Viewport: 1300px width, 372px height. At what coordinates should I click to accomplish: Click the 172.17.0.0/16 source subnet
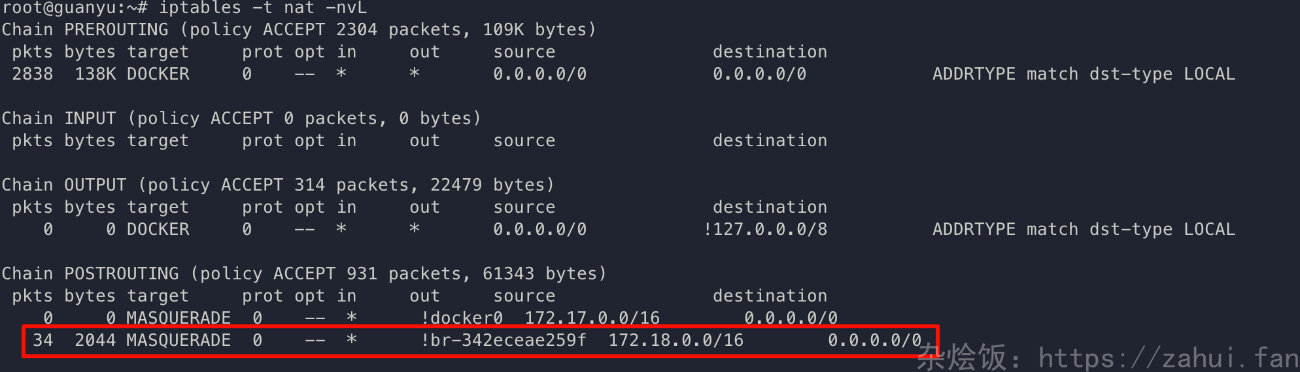click(592, 318)
